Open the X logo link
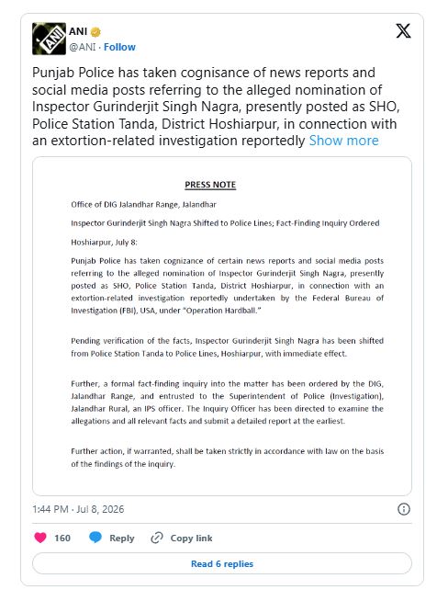This screenshot has width=448, height=601. 403,31
